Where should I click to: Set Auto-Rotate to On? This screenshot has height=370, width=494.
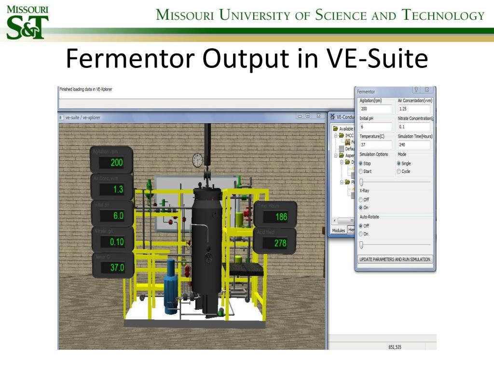click(361, 234)
